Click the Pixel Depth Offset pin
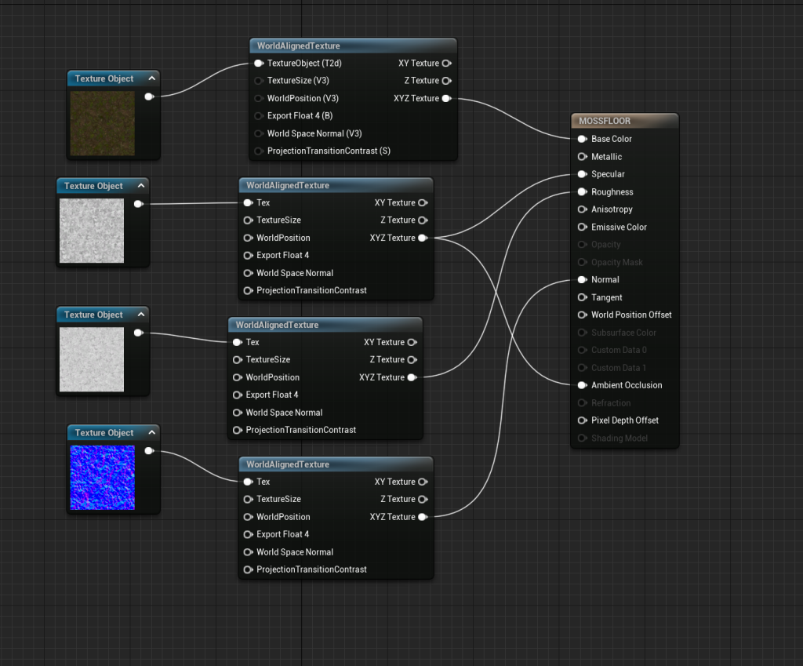The width and height of the screenshot is (803, 666). 583,420
